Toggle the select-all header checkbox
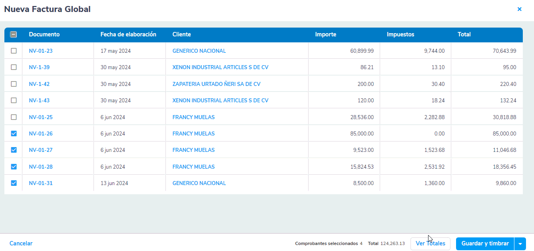This screenshot has width=534, height=251. 13,34
